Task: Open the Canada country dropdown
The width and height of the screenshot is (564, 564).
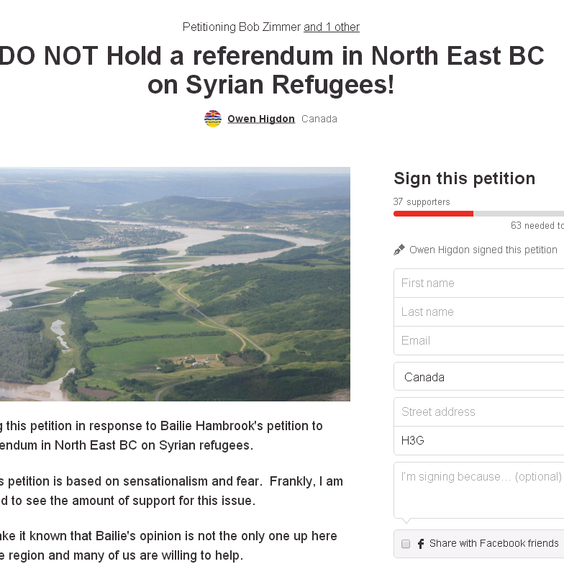Action: [479, 377]
